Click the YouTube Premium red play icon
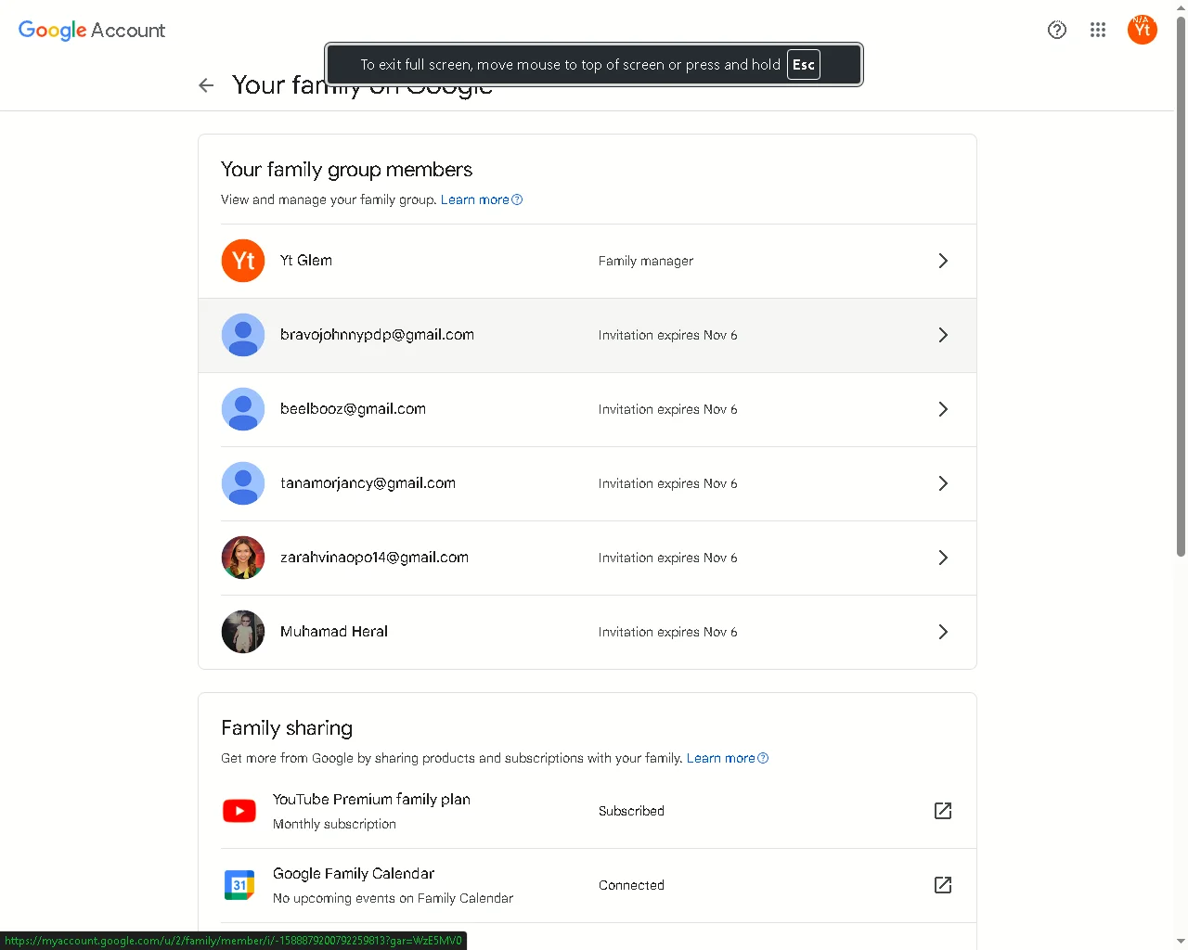 coord(239,811)
